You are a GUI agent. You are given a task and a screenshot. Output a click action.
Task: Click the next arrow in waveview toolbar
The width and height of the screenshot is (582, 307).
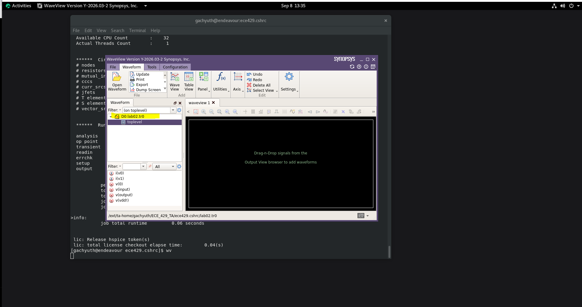(318, 112)
